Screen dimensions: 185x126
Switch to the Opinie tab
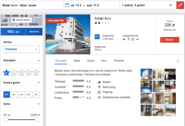(x=91, y=61)
